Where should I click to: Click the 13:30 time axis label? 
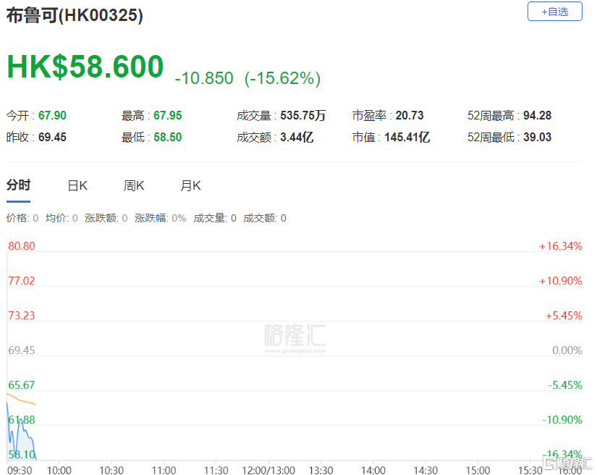(321, 470)
